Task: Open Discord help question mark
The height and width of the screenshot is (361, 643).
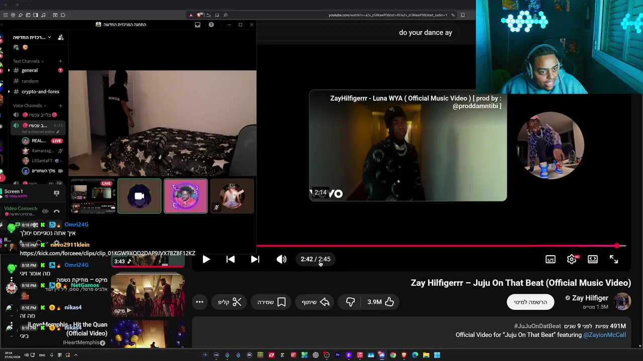Action: click(211, 25)
